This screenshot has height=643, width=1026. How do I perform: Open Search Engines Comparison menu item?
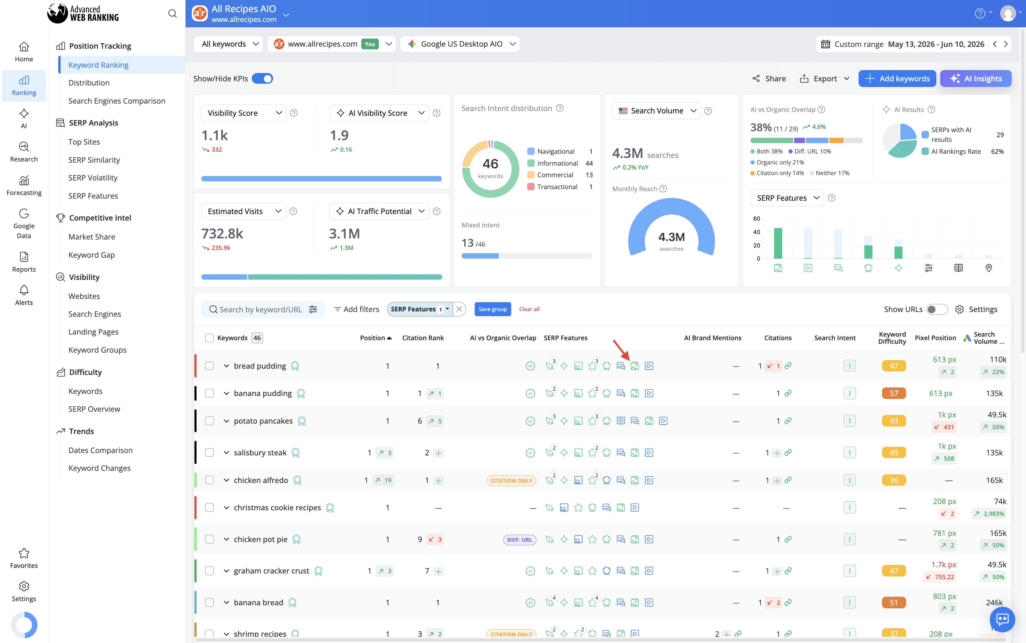point(117,101)
